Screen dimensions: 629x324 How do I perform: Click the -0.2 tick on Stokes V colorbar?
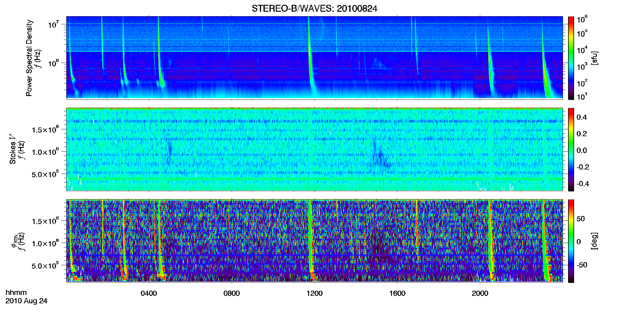pos(583,167)
